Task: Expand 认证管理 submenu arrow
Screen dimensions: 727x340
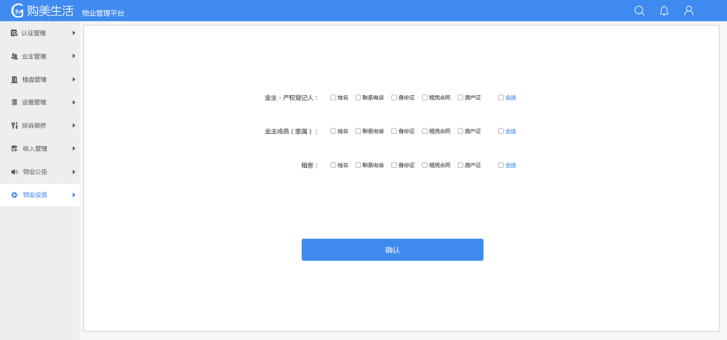Action: point(74,33)
